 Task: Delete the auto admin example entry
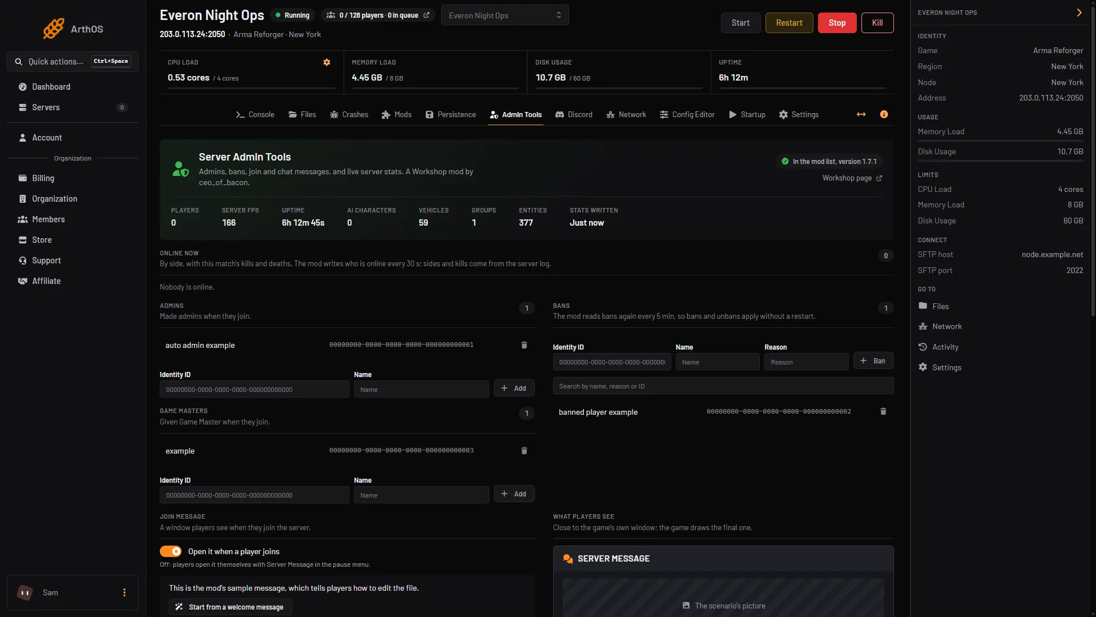[x=524, y=345]
